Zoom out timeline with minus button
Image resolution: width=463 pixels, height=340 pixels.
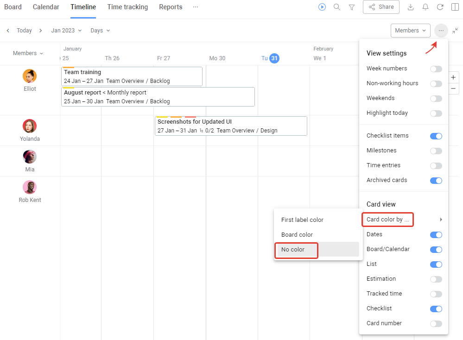pyautogui.click(x=453, y=88)
